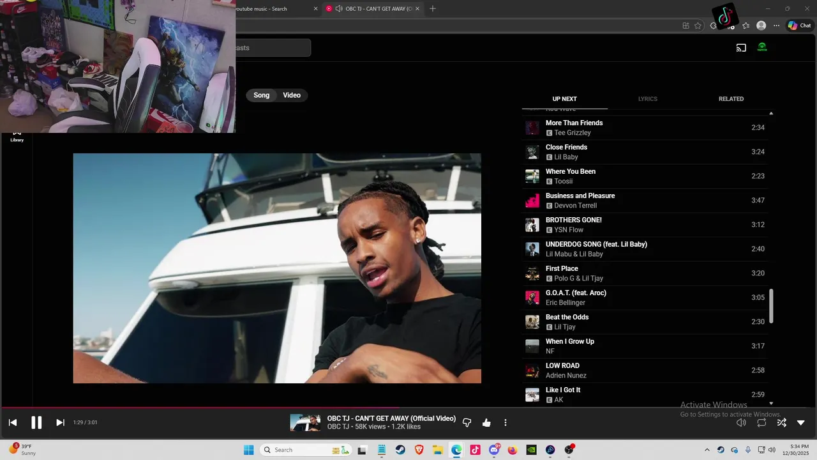The height and width of the screenshot is (460, 817).
Task: Click the now-playing thumbnail in player bar
Action: coord(305,422)
